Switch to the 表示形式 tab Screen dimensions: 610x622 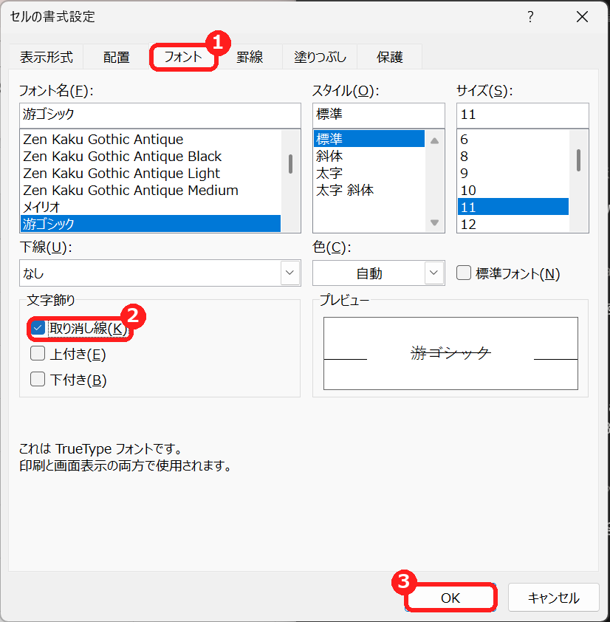coord(46,57)
